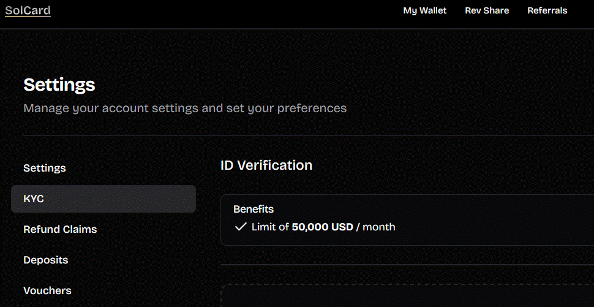Select Settings in the sidebar
The width and height of the screenshot is (594, 307).
point(45,168)
